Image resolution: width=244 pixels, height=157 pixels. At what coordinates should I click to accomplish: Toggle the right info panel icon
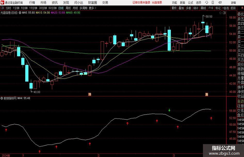224,13
